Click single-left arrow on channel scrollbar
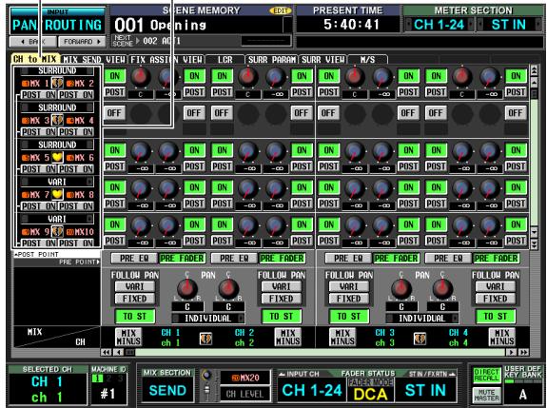 [119, 352]
